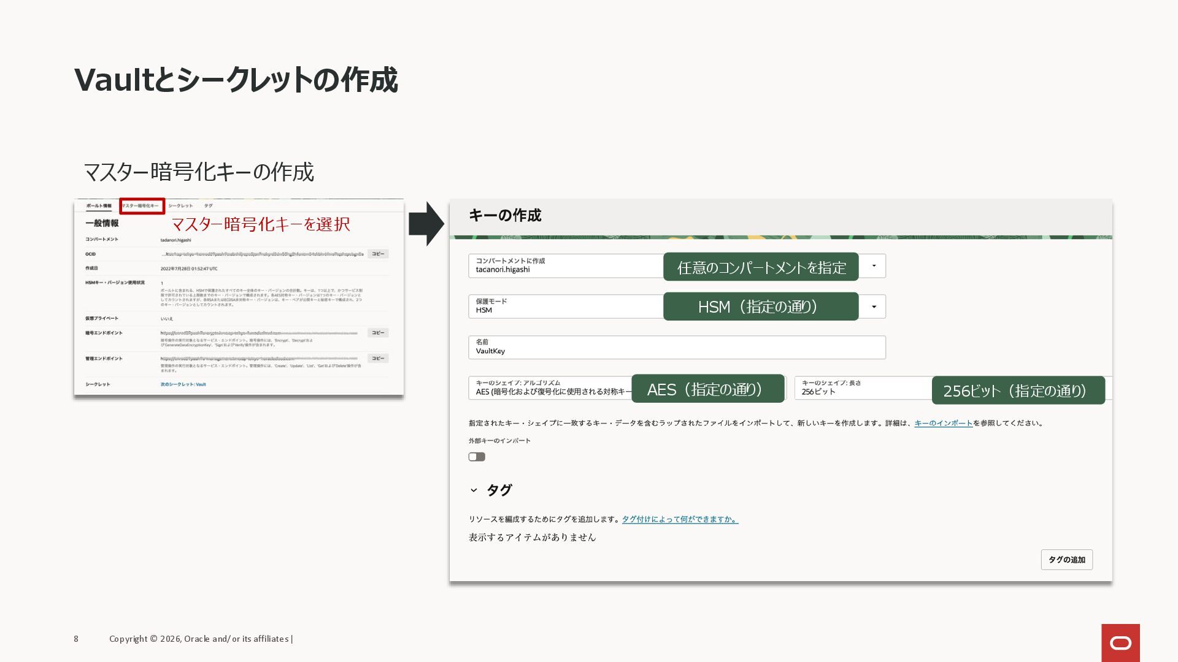Screen dimensions: 1178x662
Task: Click the black right arrow graphic
Action: coord(426,224)
